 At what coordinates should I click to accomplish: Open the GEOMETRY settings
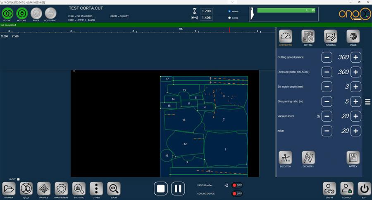point(308,158)
